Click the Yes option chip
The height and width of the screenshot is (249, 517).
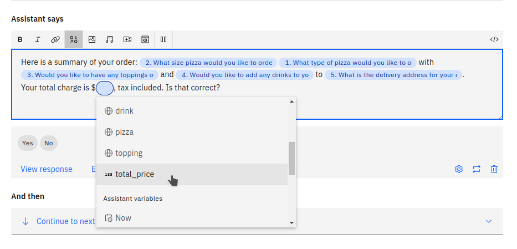point(28,143)
